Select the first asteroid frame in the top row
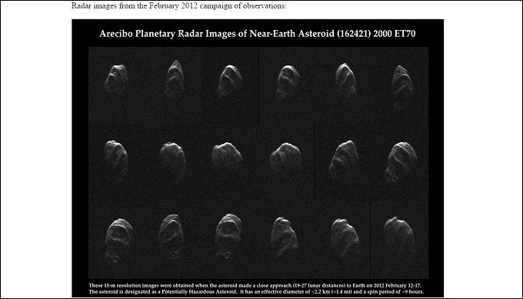This screenshot has height=299, width=523. tap(116, 79)
